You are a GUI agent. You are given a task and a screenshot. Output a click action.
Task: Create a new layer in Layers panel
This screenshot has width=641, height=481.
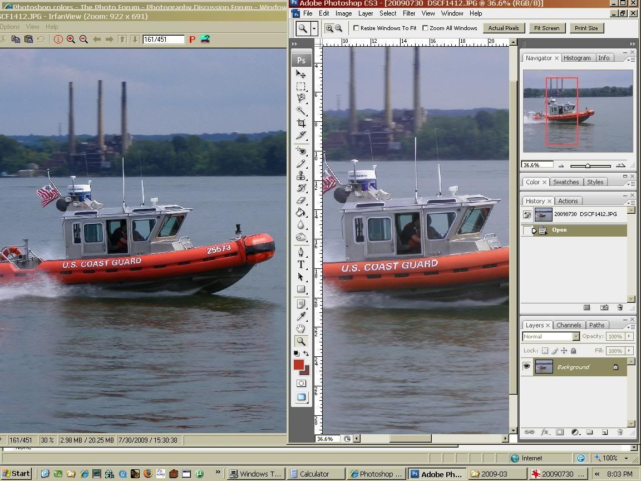(x=605, y=432)
